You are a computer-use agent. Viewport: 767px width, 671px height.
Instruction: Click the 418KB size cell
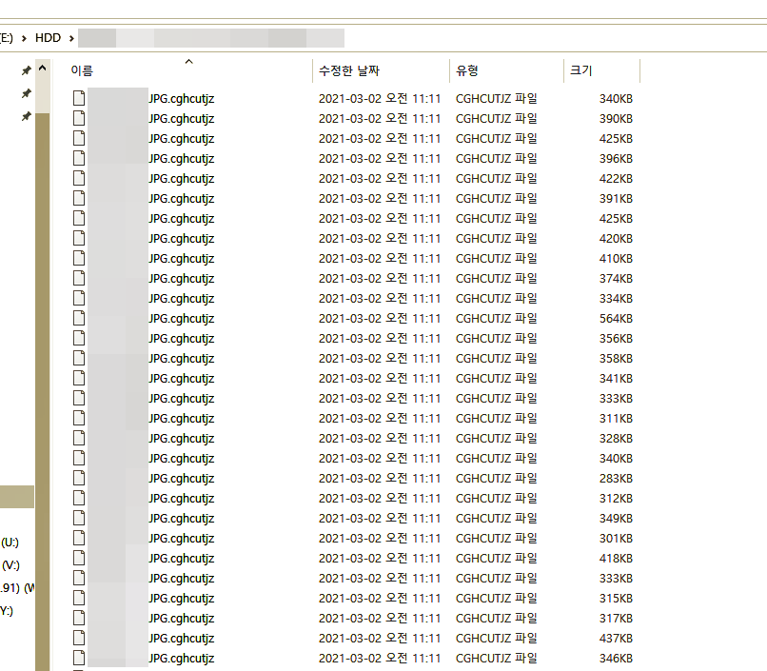(x=616, y=558)
